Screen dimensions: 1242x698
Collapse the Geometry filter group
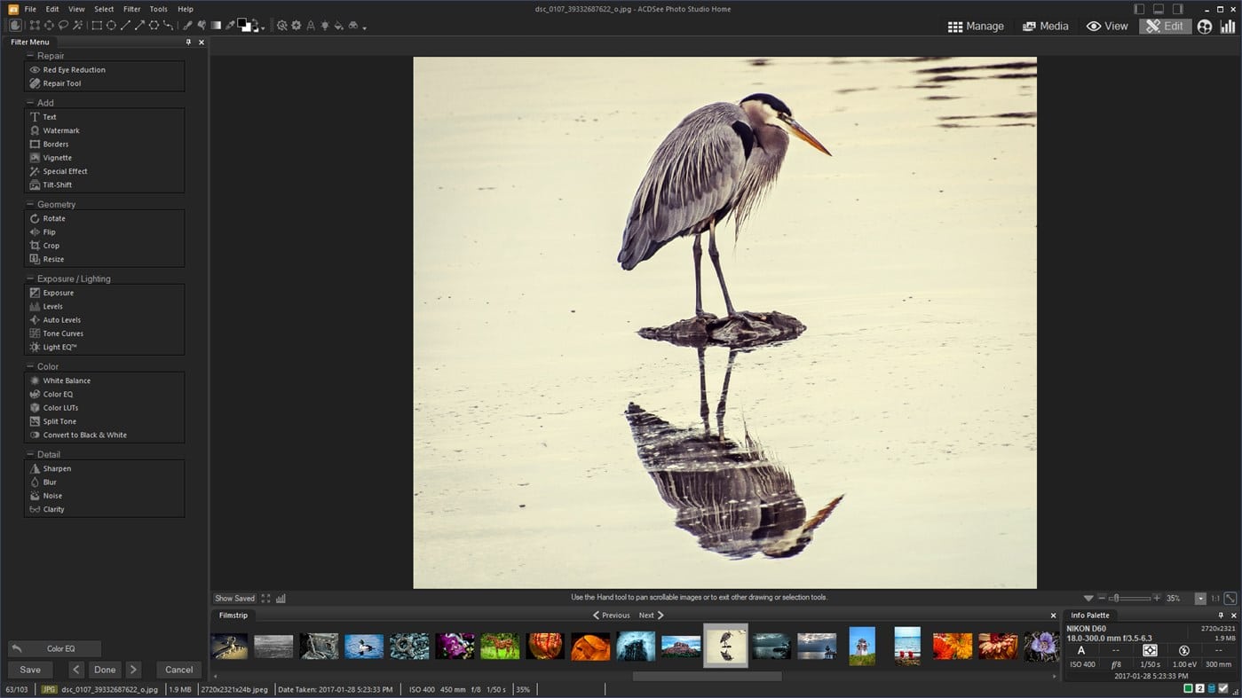pos(29,204)
